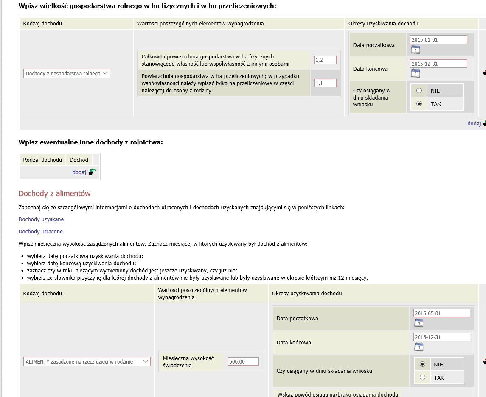Viewport: 486px width, 397px height.
Task: Click 'Wskaż powód osiągania/braku osiągania dochodu' label
Action: coord(337,394)
